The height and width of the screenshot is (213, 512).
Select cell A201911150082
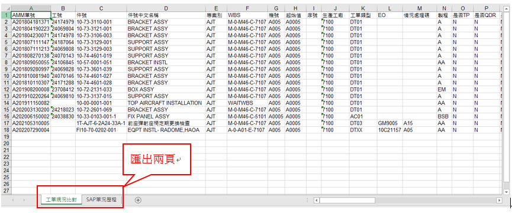31,103
